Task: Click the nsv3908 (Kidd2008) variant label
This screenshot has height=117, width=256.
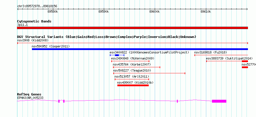Action: click(x=33, y=40)
